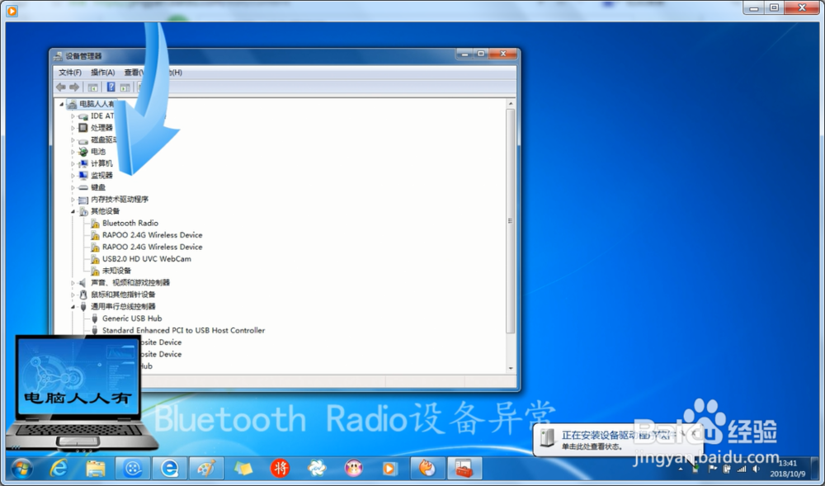
Task: Expand the 声音、视频和游戏控制器 node
Action: click(73, 283)
